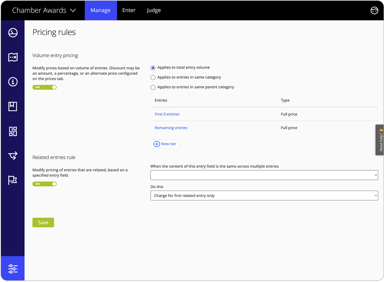Select the bookmark icon in the sidebar
The image size is (384, 282).
(x=13, y=106)
